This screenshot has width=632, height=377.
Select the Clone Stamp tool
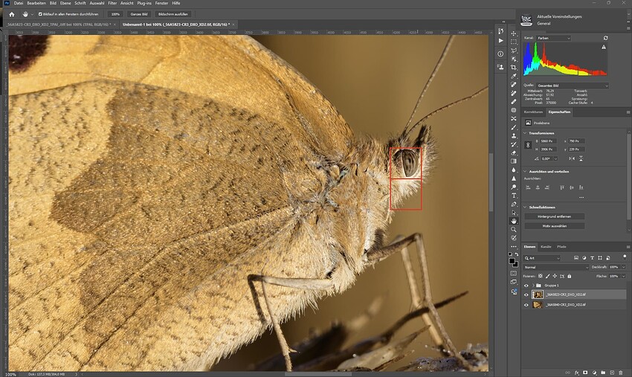click(x=514, y=136)
